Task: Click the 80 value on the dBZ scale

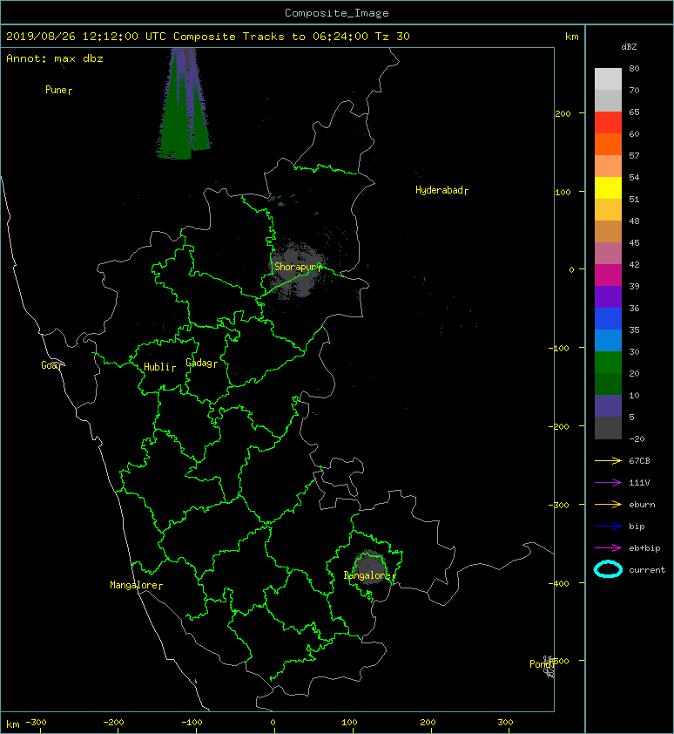Action: pos(634,68)
